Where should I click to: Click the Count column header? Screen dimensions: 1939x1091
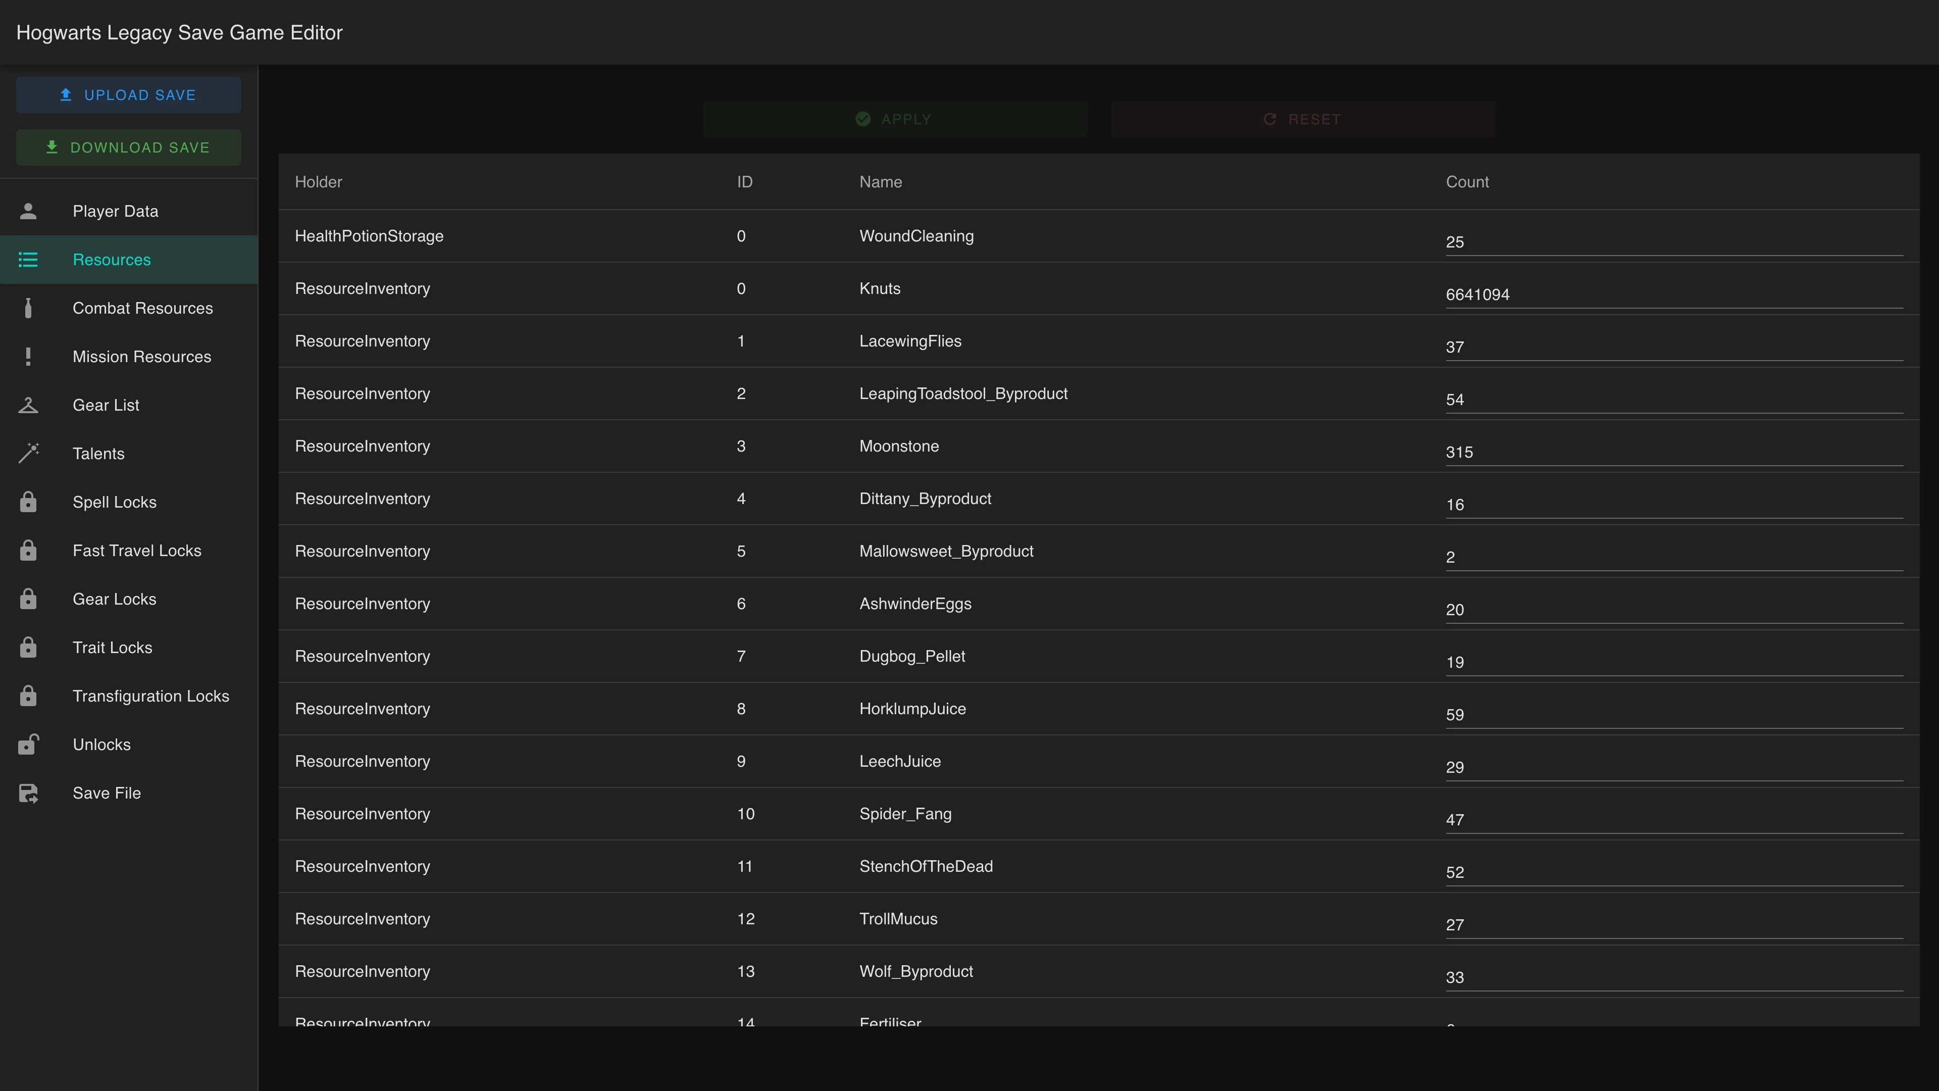click(1467, 182)
